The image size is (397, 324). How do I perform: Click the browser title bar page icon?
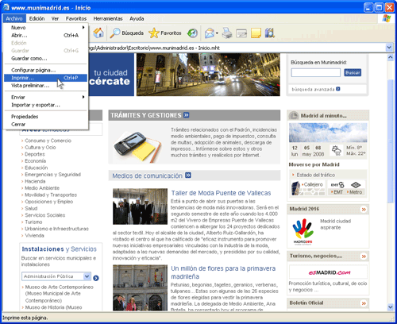tap(6, 7)
